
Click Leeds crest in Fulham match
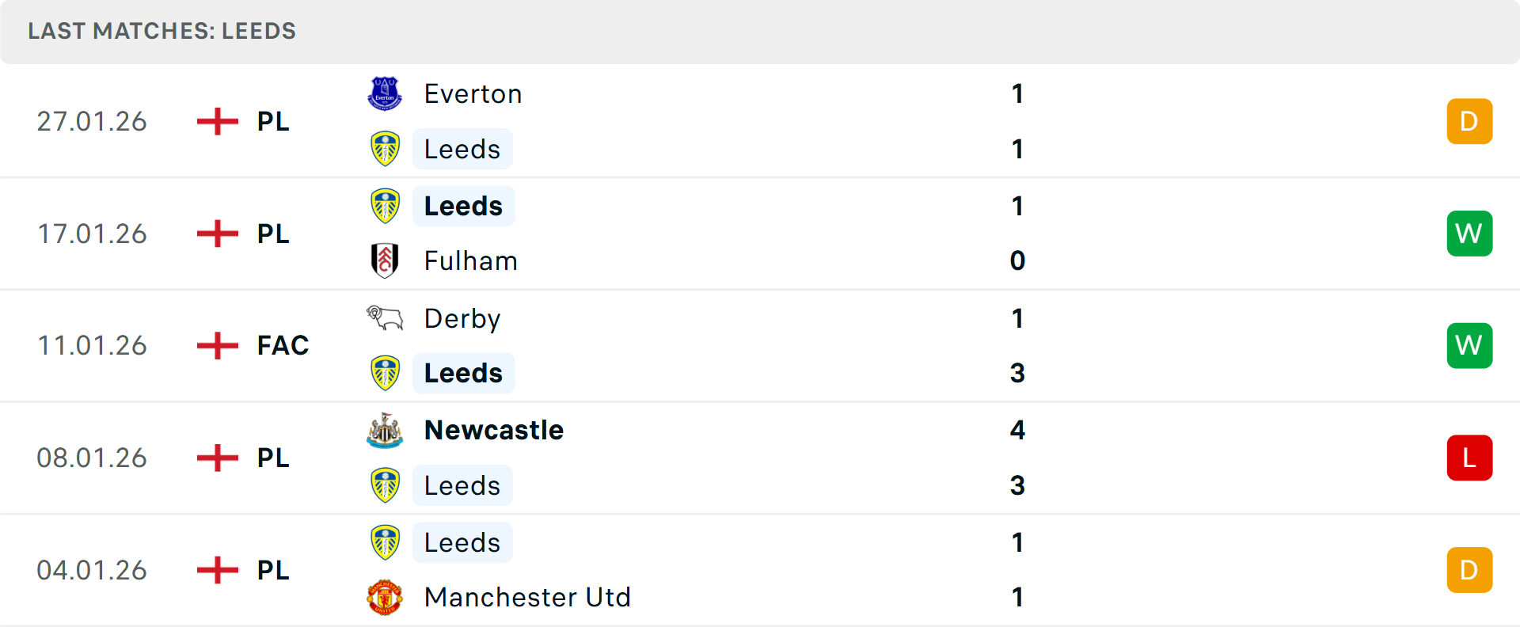pyautogui.click(x=385, y=206)
